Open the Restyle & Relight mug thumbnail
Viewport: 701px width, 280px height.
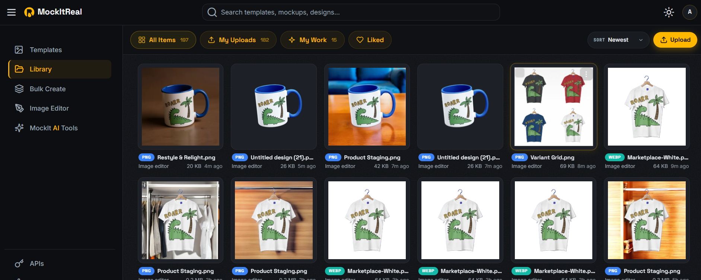181,106
